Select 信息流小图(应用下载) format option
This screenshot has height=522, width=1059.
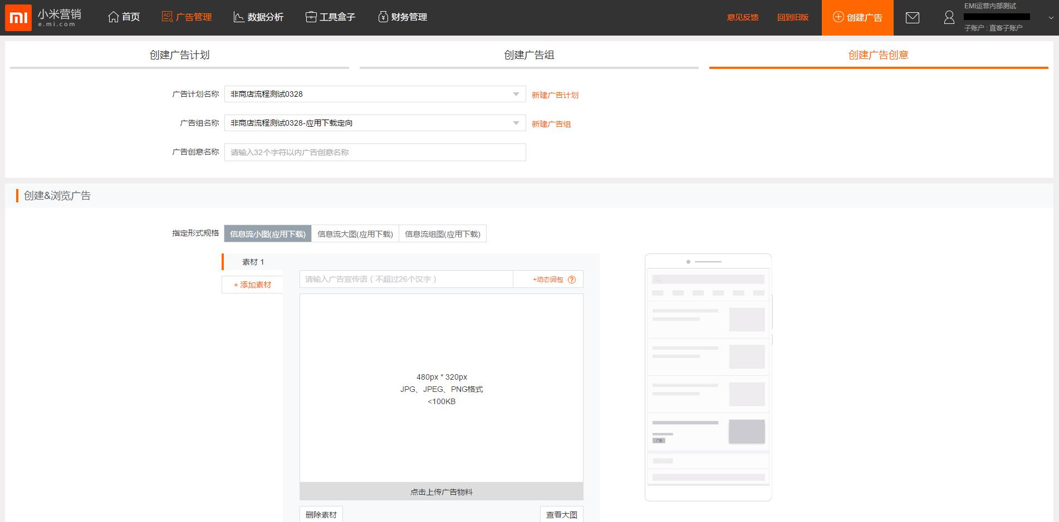[x=268, y=234]
